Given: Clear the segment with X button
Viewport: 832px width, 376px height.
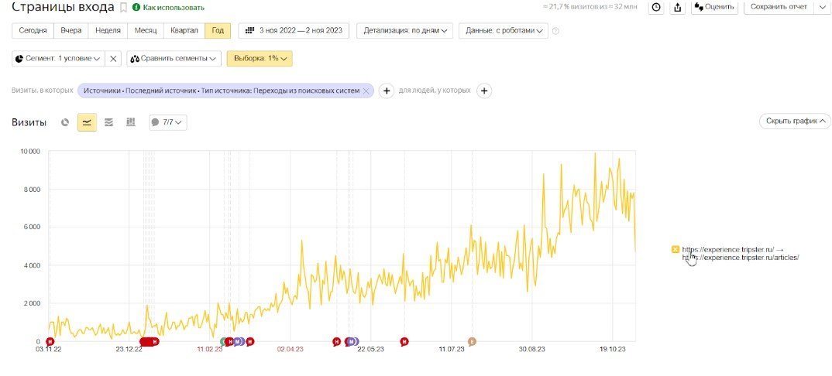Looking at the screenshot, I should pyautogui.click(x=113, y=58).
